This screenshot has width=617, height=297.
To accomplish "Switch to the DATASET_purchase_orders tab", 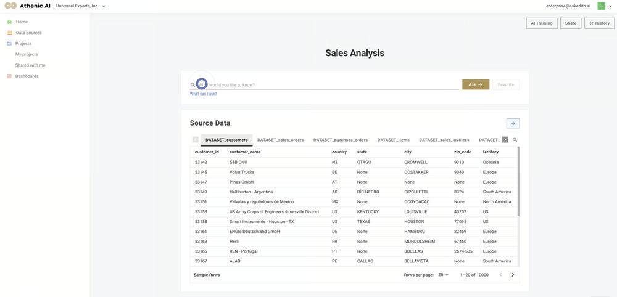I will (340, 140).
